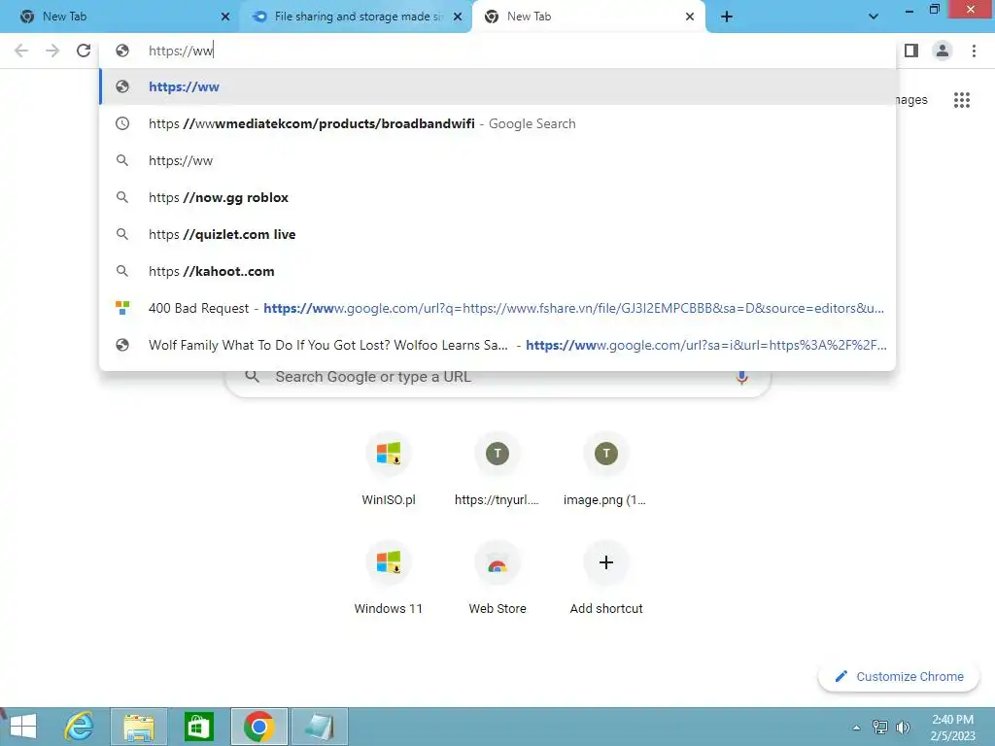Close the File sharing and storage tab
Viewport: 995px width, 746px height.
(x=458, y=17)
